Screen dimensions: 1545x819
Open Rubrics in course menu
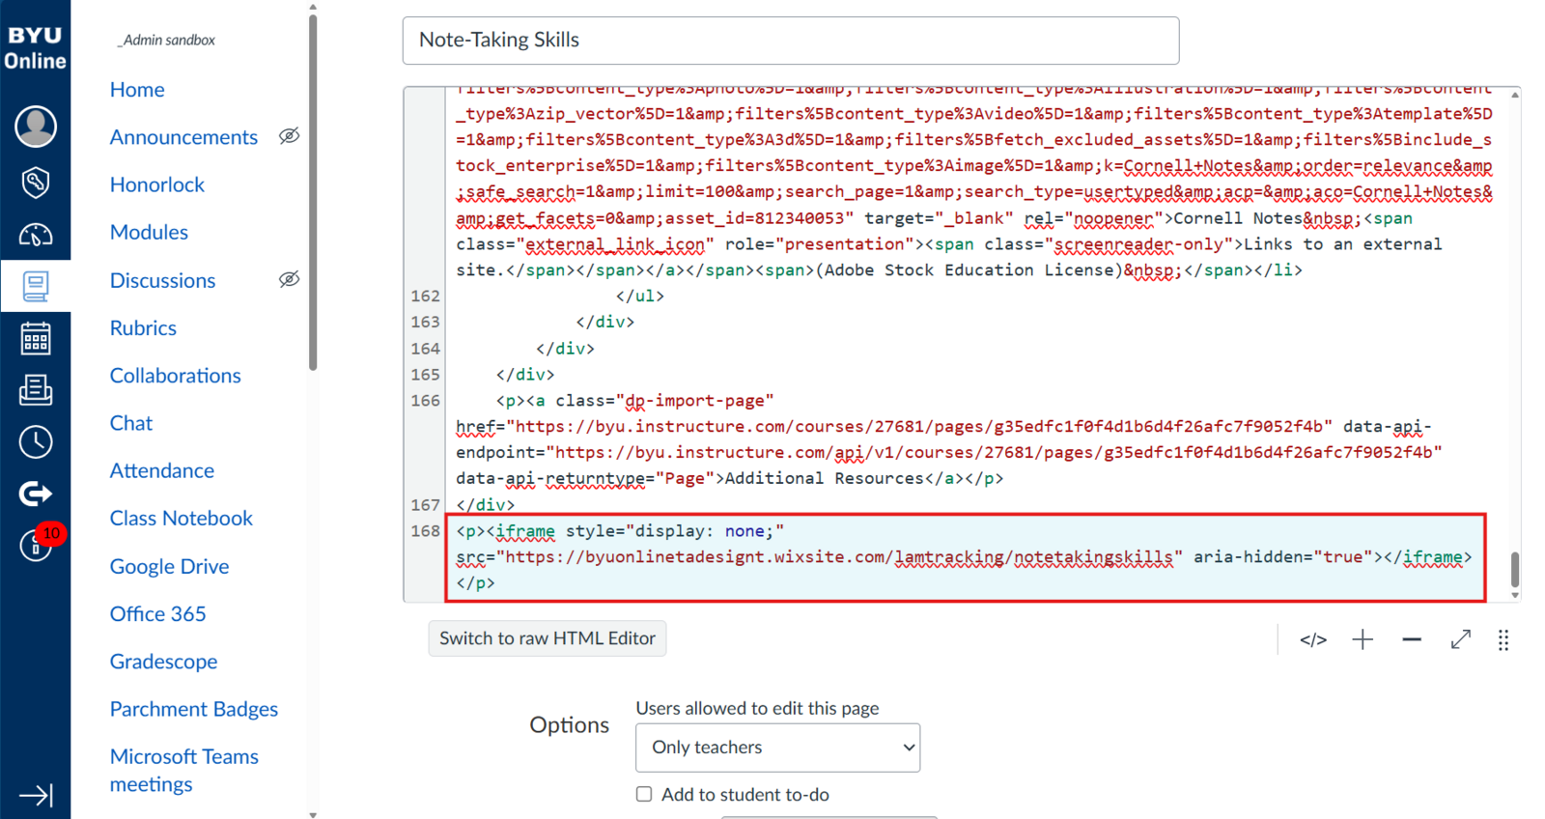pyautogui.click(x=143, y=328)
